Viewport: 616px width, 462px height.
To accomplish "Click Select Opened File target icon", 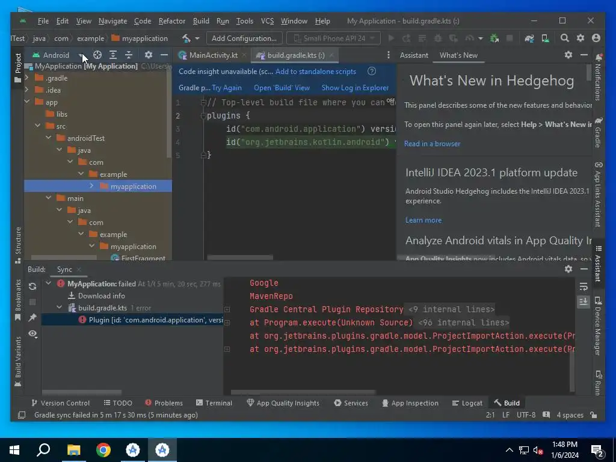I will pyautogui.click(x=97, y=55).
